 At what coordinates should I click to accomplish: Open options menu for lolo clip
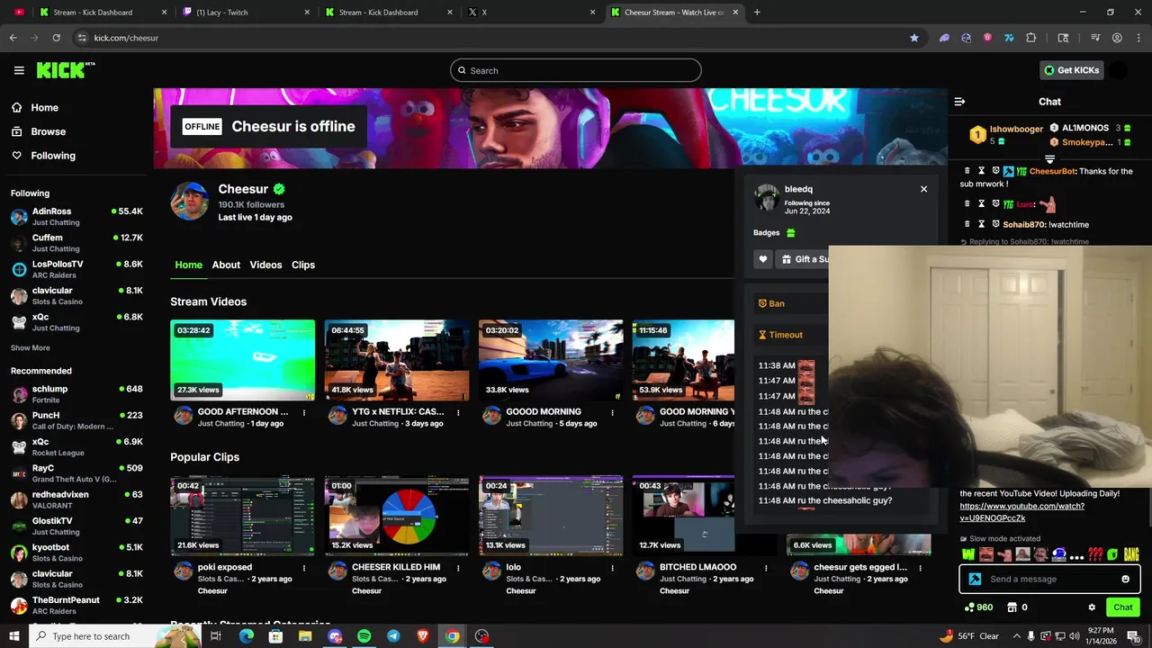[612, 568]
